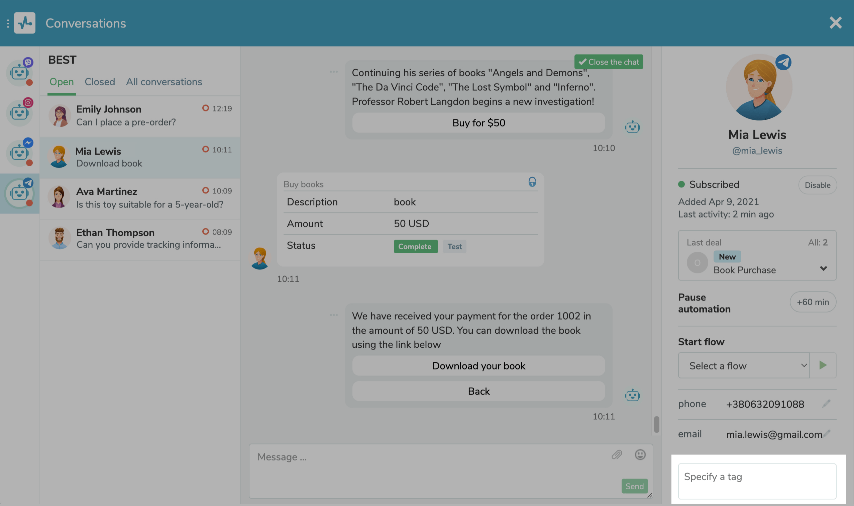Click the three-dot menu in header
The width and height of the screenshot is (854, 506).
[x=8, y=23]
